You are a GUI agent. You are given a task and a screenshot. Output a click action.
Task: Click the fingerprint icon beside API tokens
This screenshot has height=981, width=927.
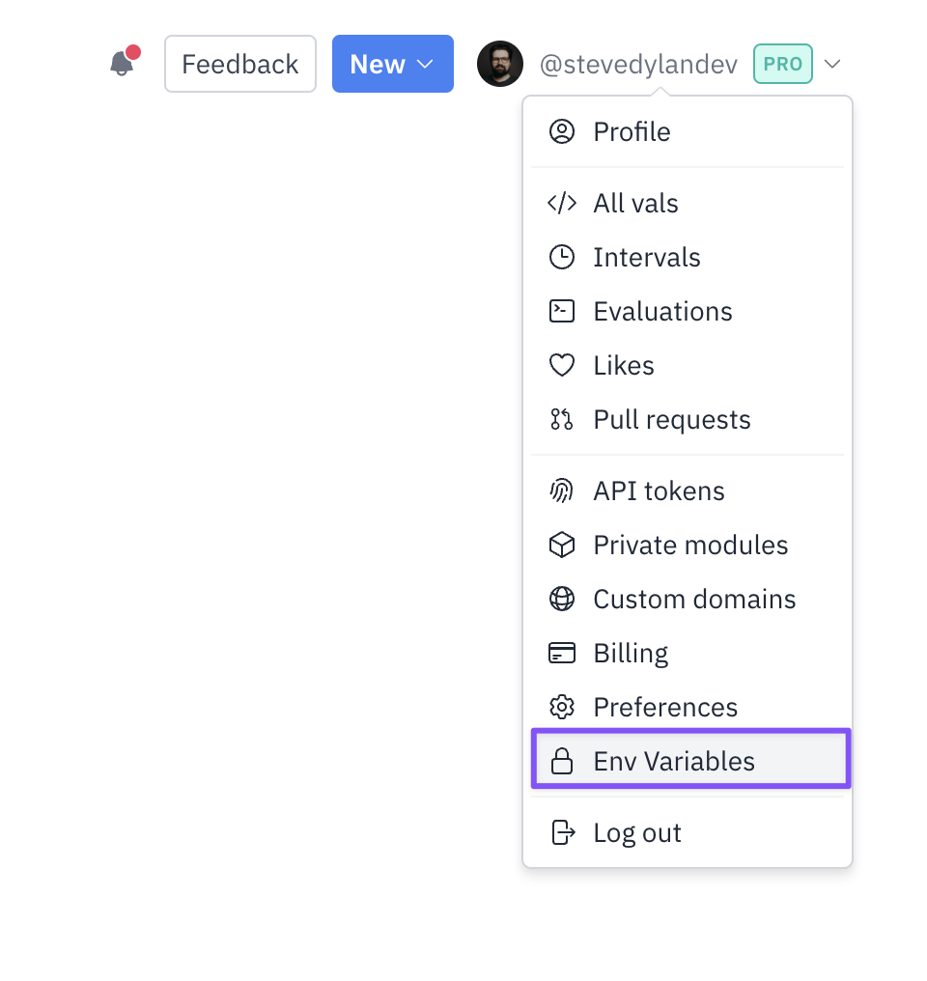coord(561,490)
